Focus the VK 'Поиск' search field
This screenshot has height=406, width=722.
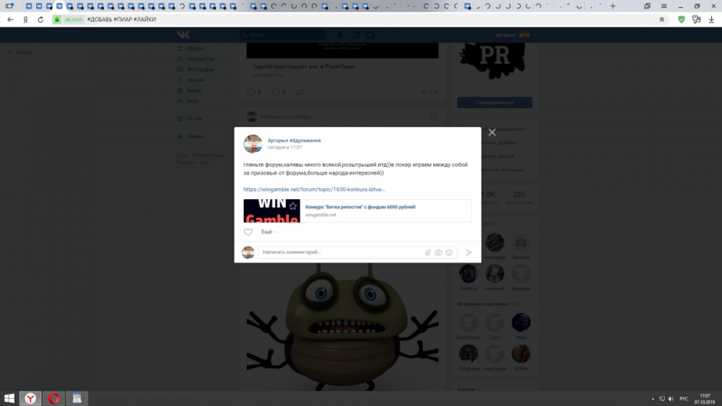282,35
